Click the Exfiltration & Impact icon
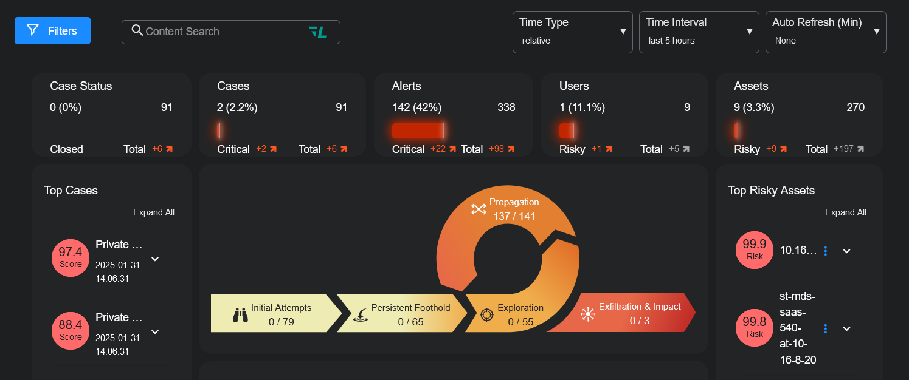Screen dimensions: 909x380 pyautogui.click(x=587, y=313)
